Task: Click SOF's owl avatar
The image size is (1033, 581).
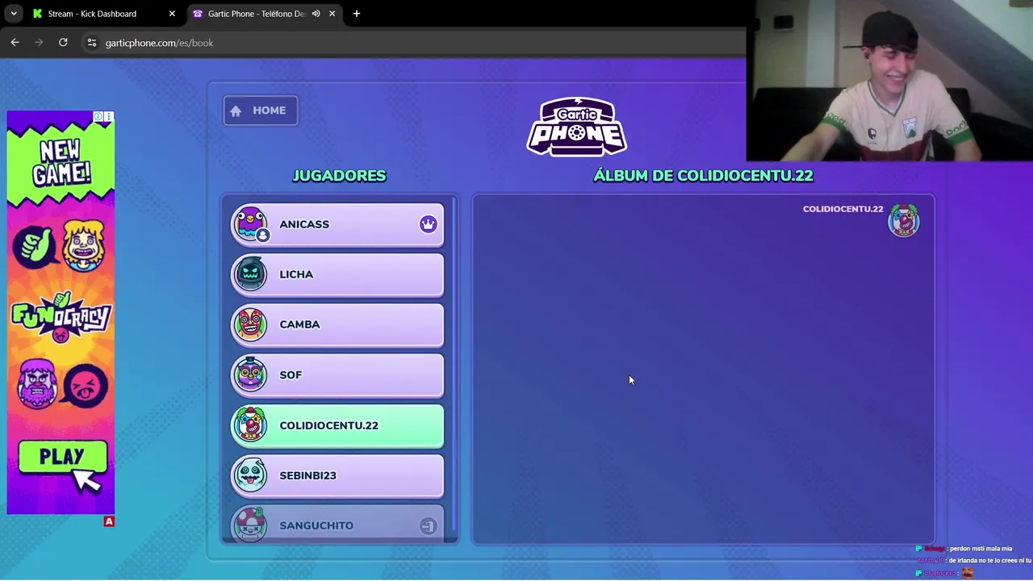Action: point(250,374)
